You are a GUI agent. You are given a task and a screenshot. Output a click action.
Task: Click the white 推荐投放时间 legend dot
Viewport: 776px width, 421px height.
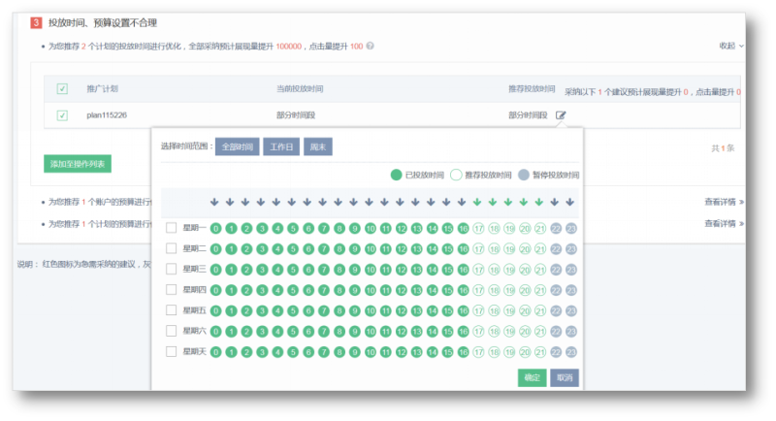456,175
